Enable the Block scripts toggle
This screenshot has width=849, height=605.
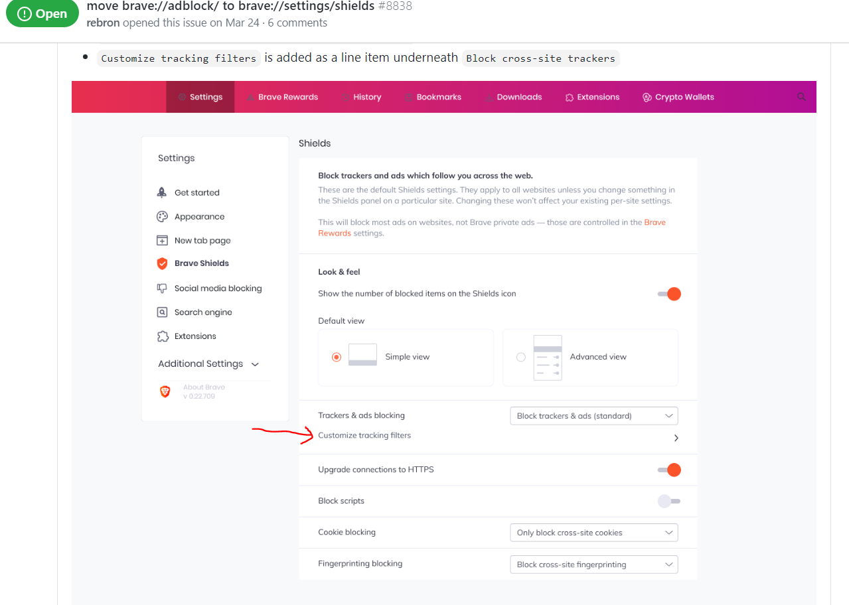pos(669,501)
